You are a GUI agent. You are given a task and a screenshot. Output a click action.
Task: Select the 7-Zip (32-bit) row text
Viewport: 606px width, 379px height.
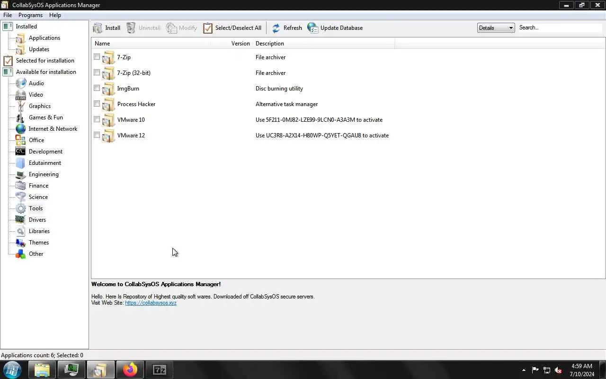[134, 73]
